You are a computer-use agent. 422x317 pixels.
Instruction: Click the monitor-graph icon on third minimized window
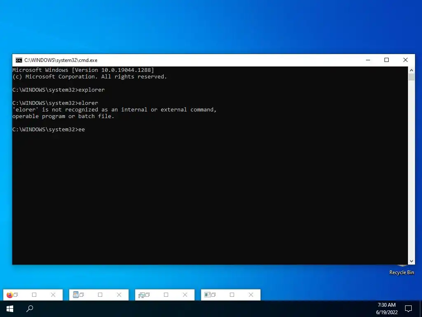tap(142, 295)
